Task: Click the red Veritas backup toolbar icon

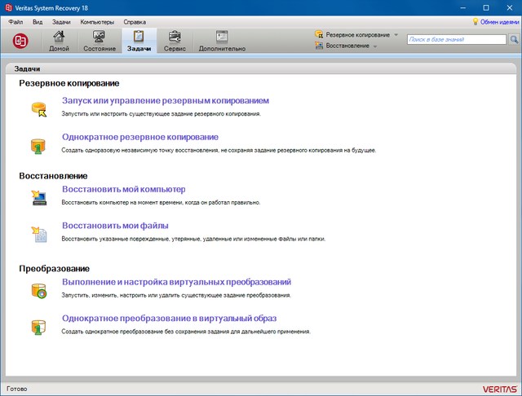Action: coord(19,40)
